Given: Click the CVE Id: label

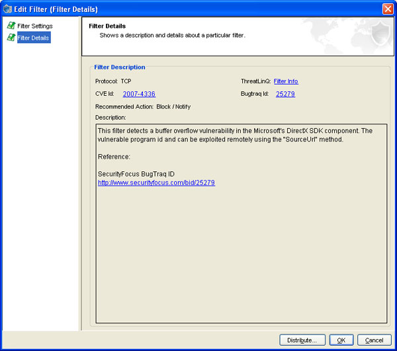Looking at the screenshot, I should [x=105, y=94].
